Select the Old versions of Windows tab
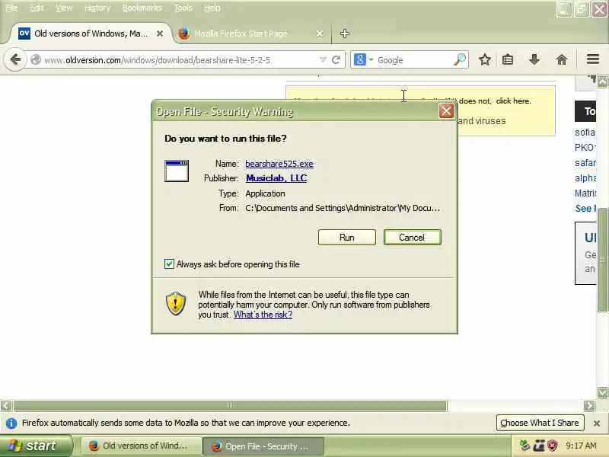This screenshot has width=609, height=457. point(91,34)
